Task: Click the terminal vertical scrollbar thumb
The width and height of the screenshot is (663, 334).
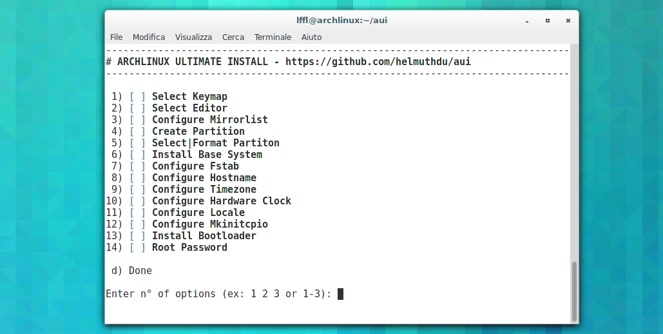Action: (x=574, y=291)
